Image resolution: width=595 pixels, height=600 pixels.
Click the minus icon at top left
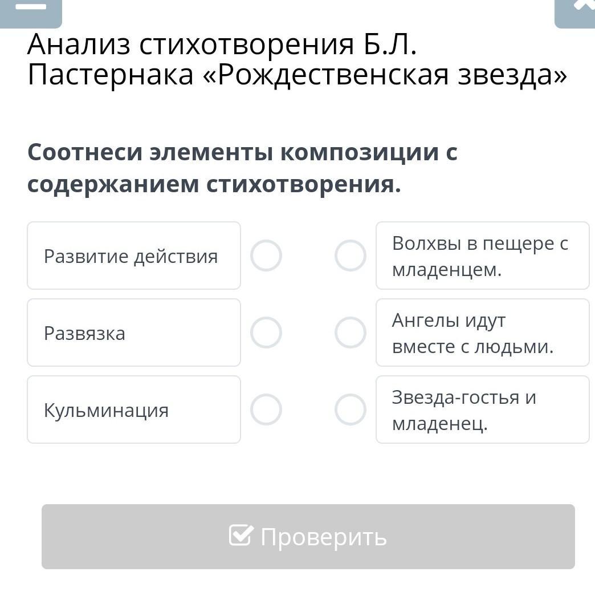click(31, 7)
